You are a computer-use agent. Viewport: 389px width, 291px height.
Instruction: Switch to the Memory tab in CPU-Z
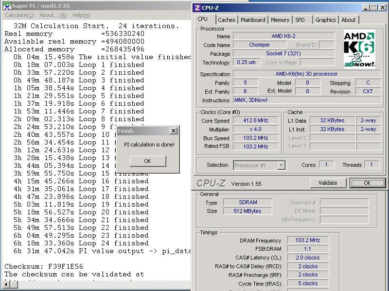click(x=280, y=20)
